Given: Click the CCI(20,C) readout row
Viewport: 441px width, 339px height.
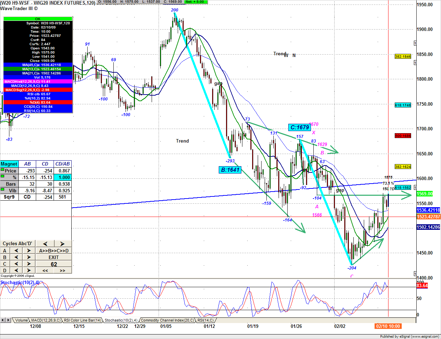Looking at the screenshot, I should click(38, 106).
